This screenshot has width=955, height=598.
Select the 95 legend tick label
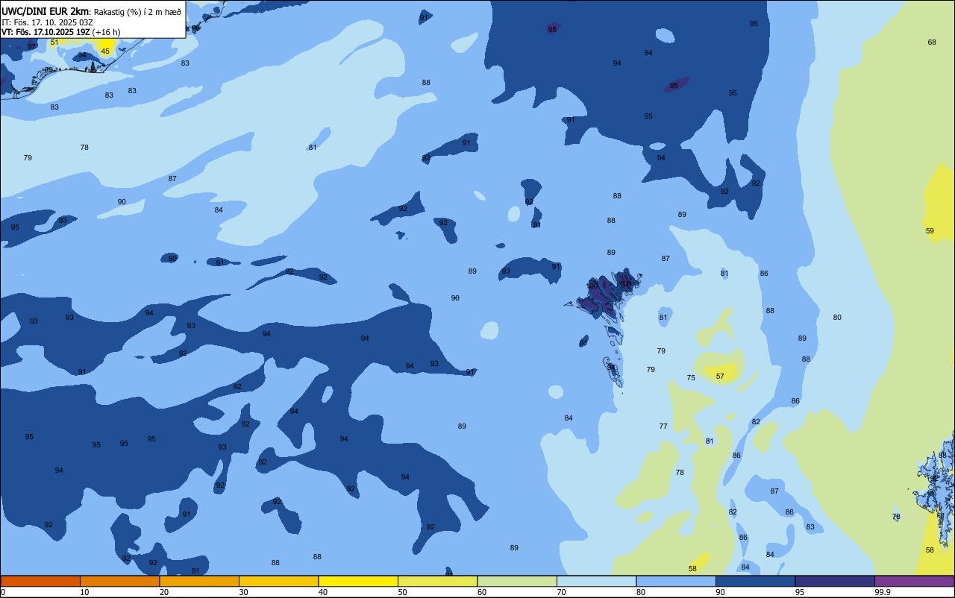coord(801,592)
